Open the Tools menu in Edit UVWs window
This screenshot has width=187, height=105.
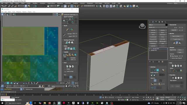[14, 12]
